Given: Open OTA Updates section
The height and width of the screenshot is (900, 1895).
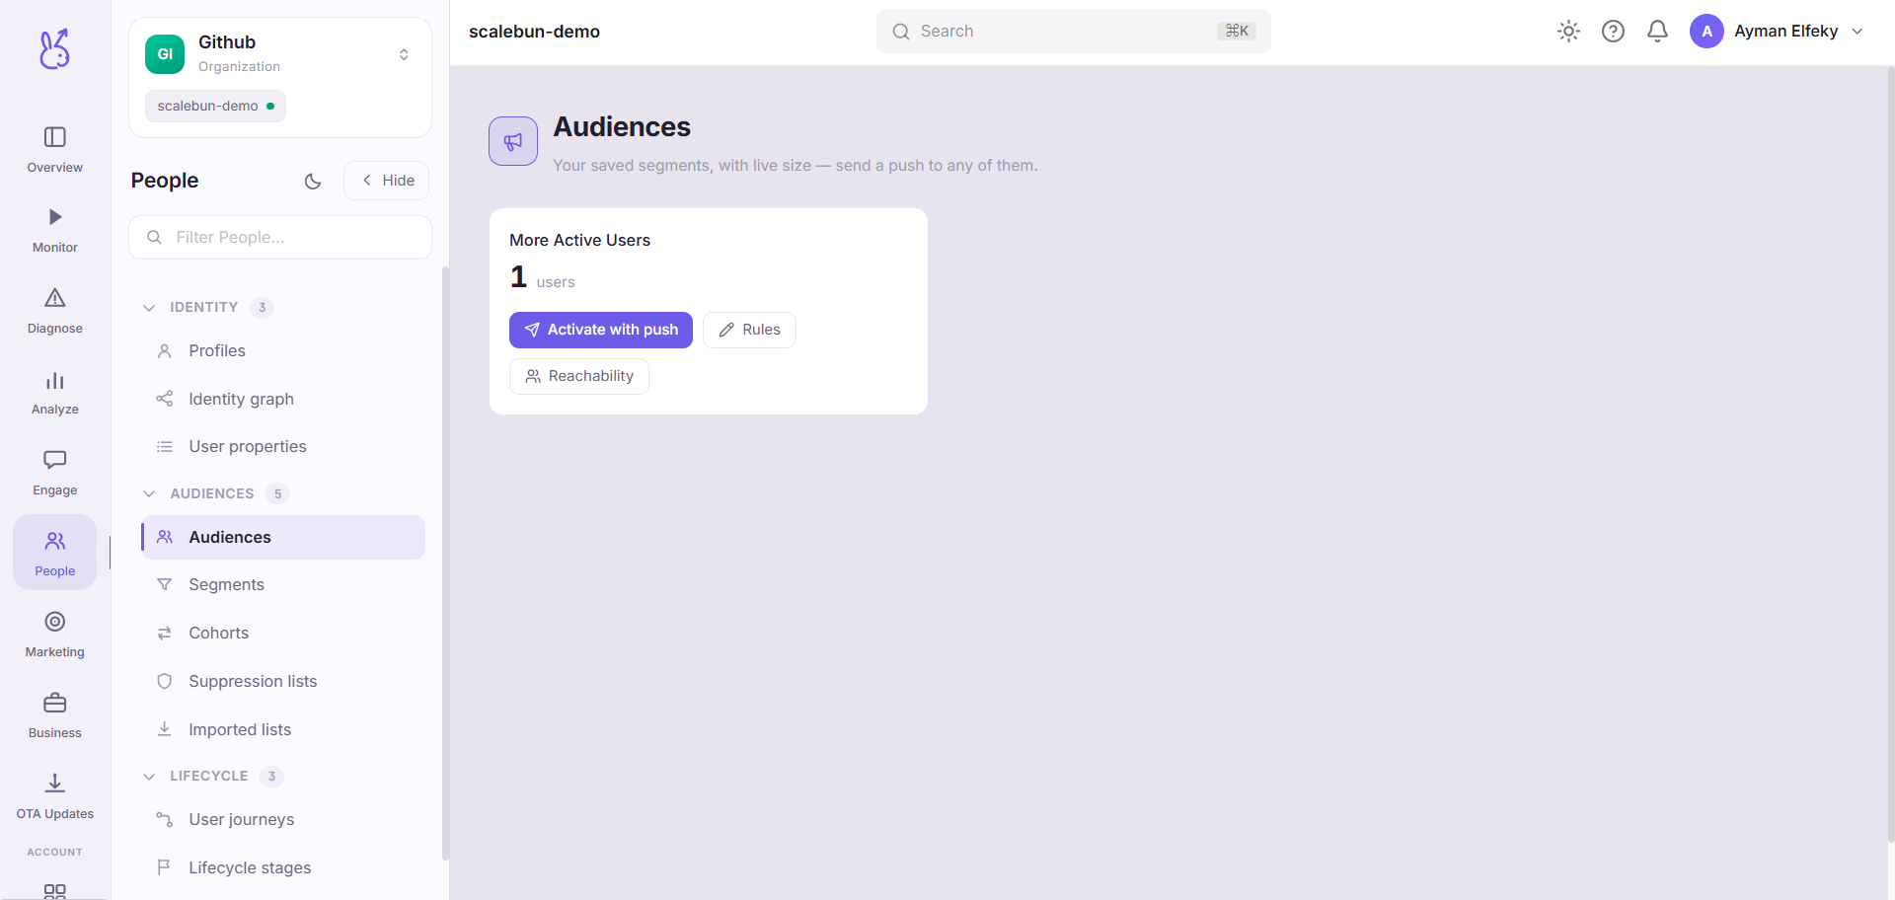Looking at the screenshot, I should 55,797.
